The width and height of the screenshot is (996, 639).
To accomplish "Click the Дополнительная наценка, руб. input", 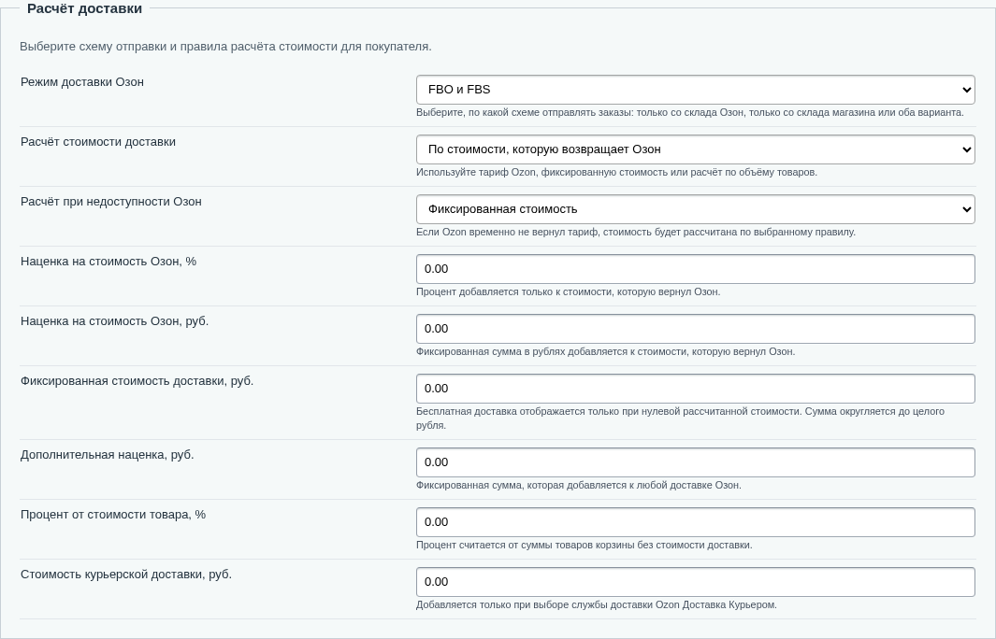I will coord(696,461).
